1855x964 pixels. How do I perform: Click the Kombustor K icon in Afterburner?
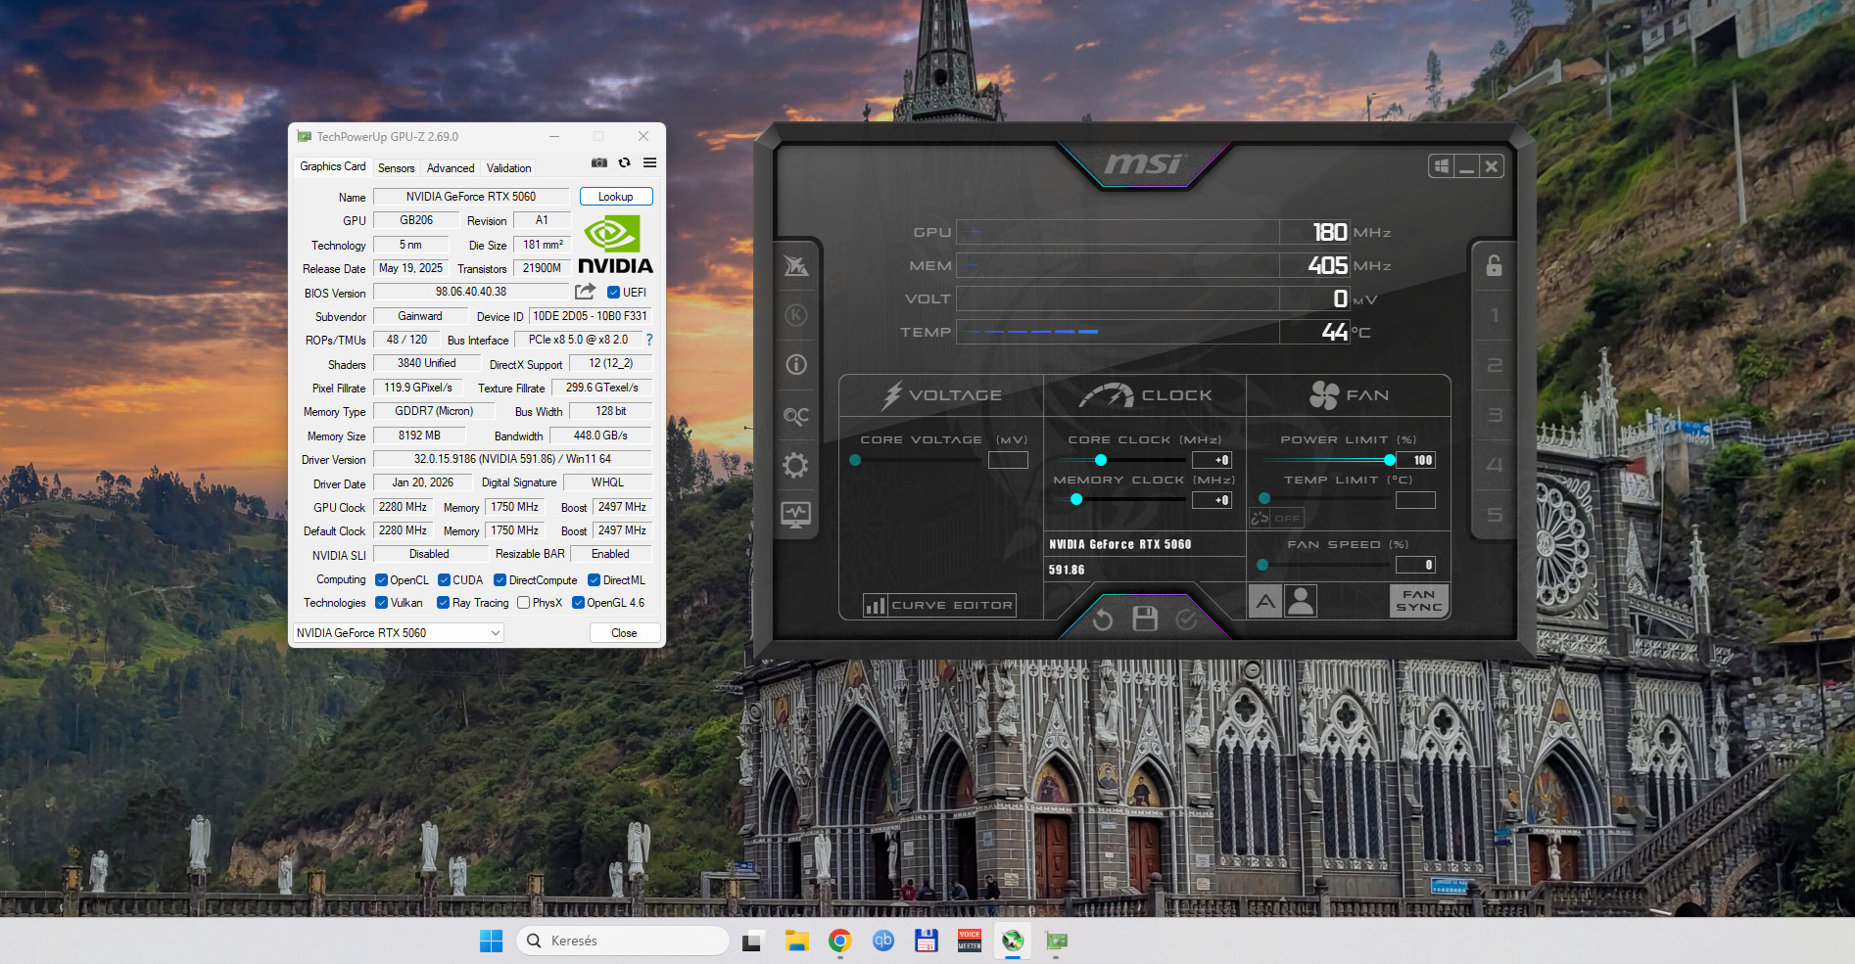pos(796,315)
